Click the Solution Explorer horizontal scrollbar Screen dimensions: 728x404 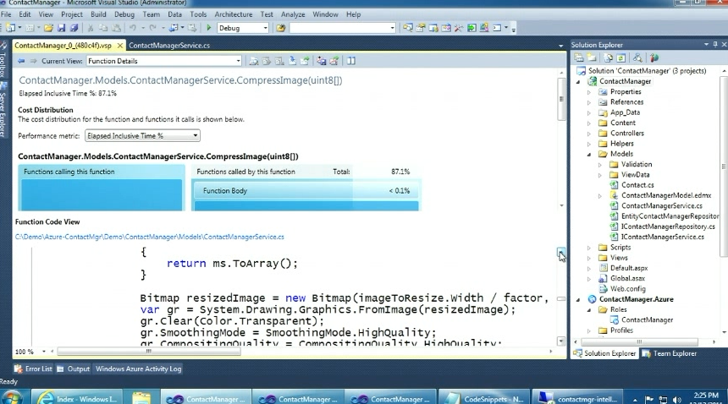[639, 342]
